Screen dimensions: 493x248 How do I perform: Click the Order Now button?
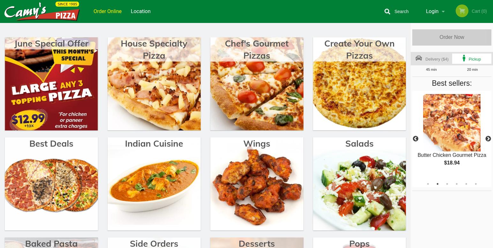tap(452, 37)
